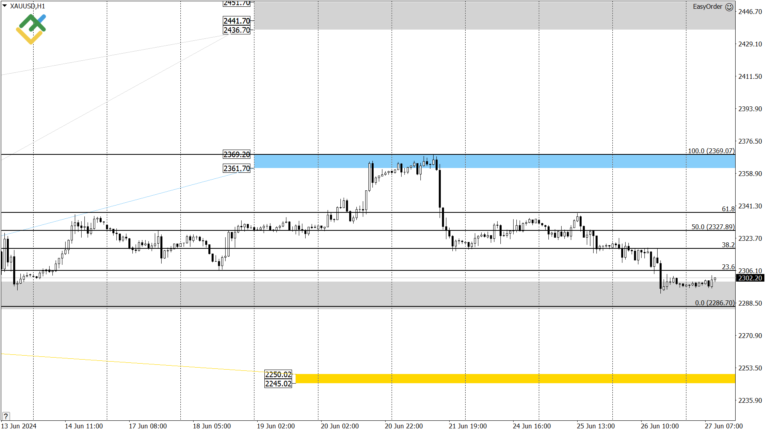This screenshot has height=432, width=768.
Task: Click the current price tag 2302.20
Action: point(750,278)
